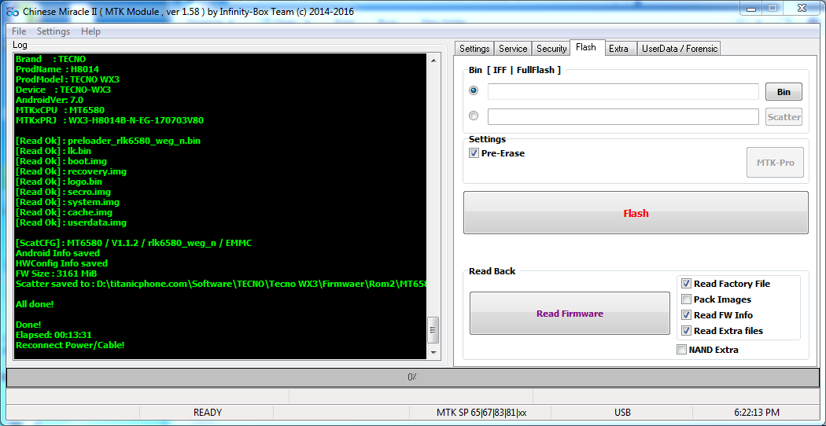Click the 0% progress bar
The height and width of the screenshot is (426, 826).
(x=412, y=377)
